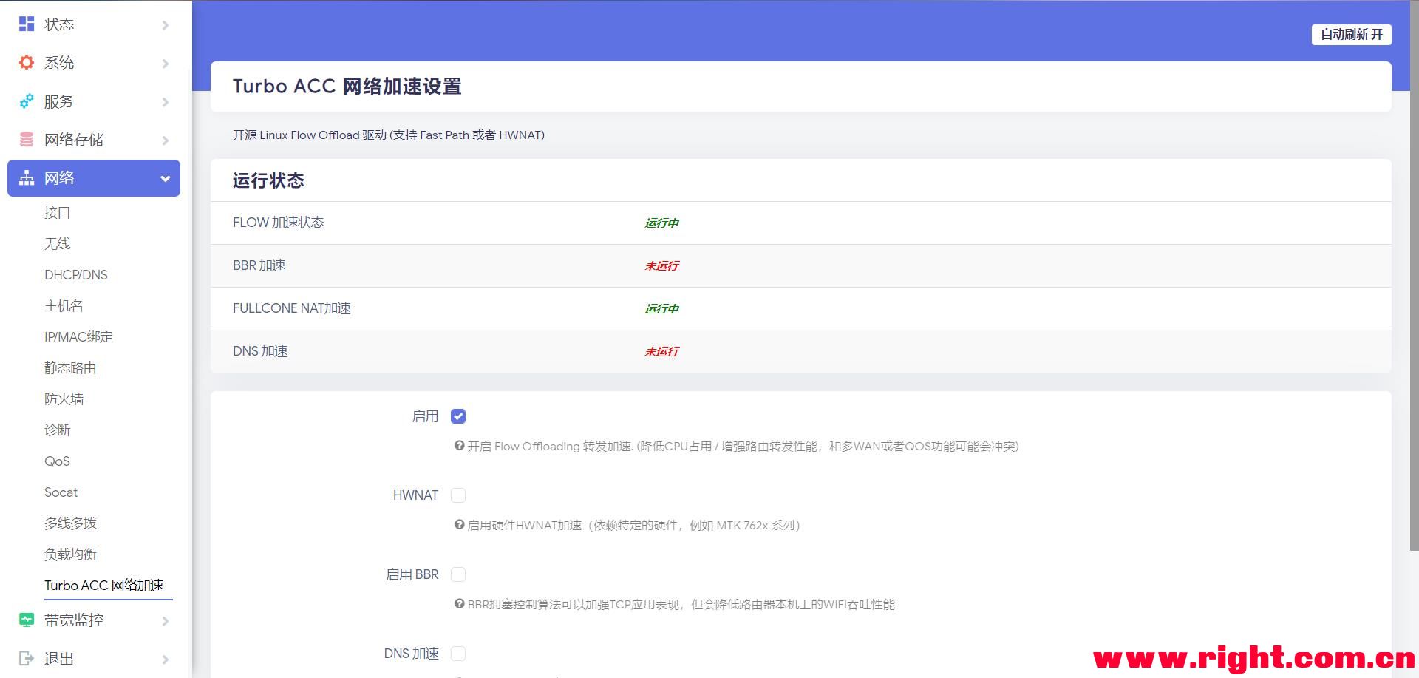
Task: Click the 运行状态 section heading
Action: pyautogui.click(x=268, y=181)
